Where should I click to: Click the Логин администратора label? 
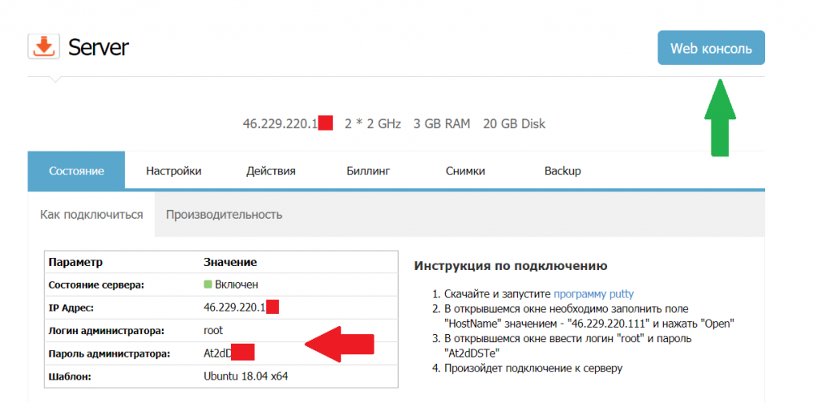(x=106, y=331)
